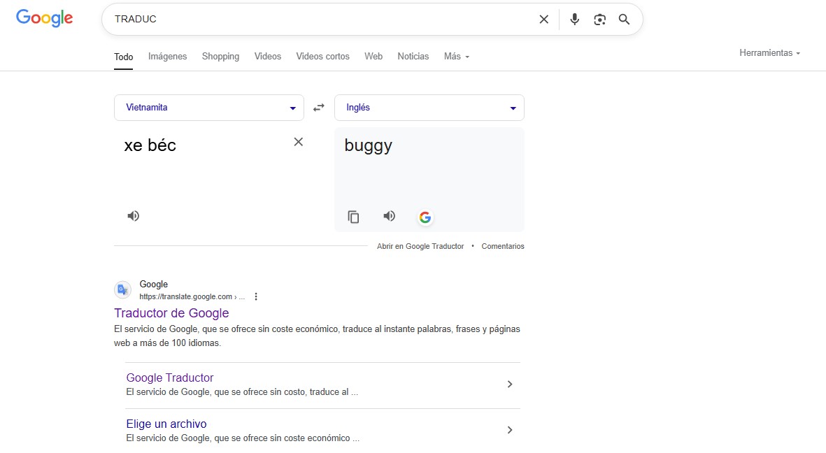Switch to the Videos tab
Screen dimensions: 826x453
268,57
